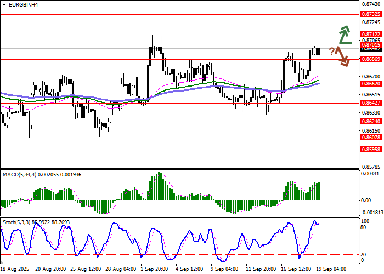Image resolution: width=384 pixels, height=274 pixels.
Task: Click the green upward arrow icon
Action: coord(344,35)
